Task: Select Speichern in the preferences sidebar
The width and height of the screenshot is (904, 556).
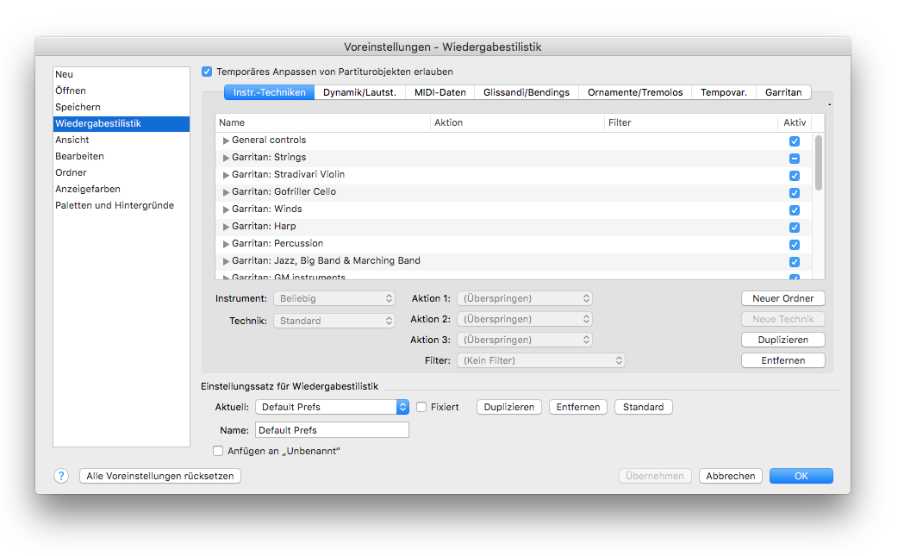Action: point(121,107)
